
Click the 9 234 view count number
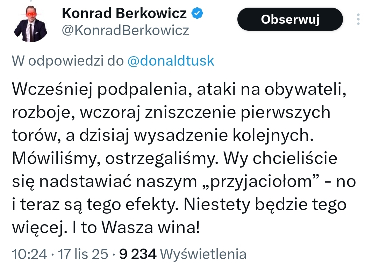pos(137,254)
